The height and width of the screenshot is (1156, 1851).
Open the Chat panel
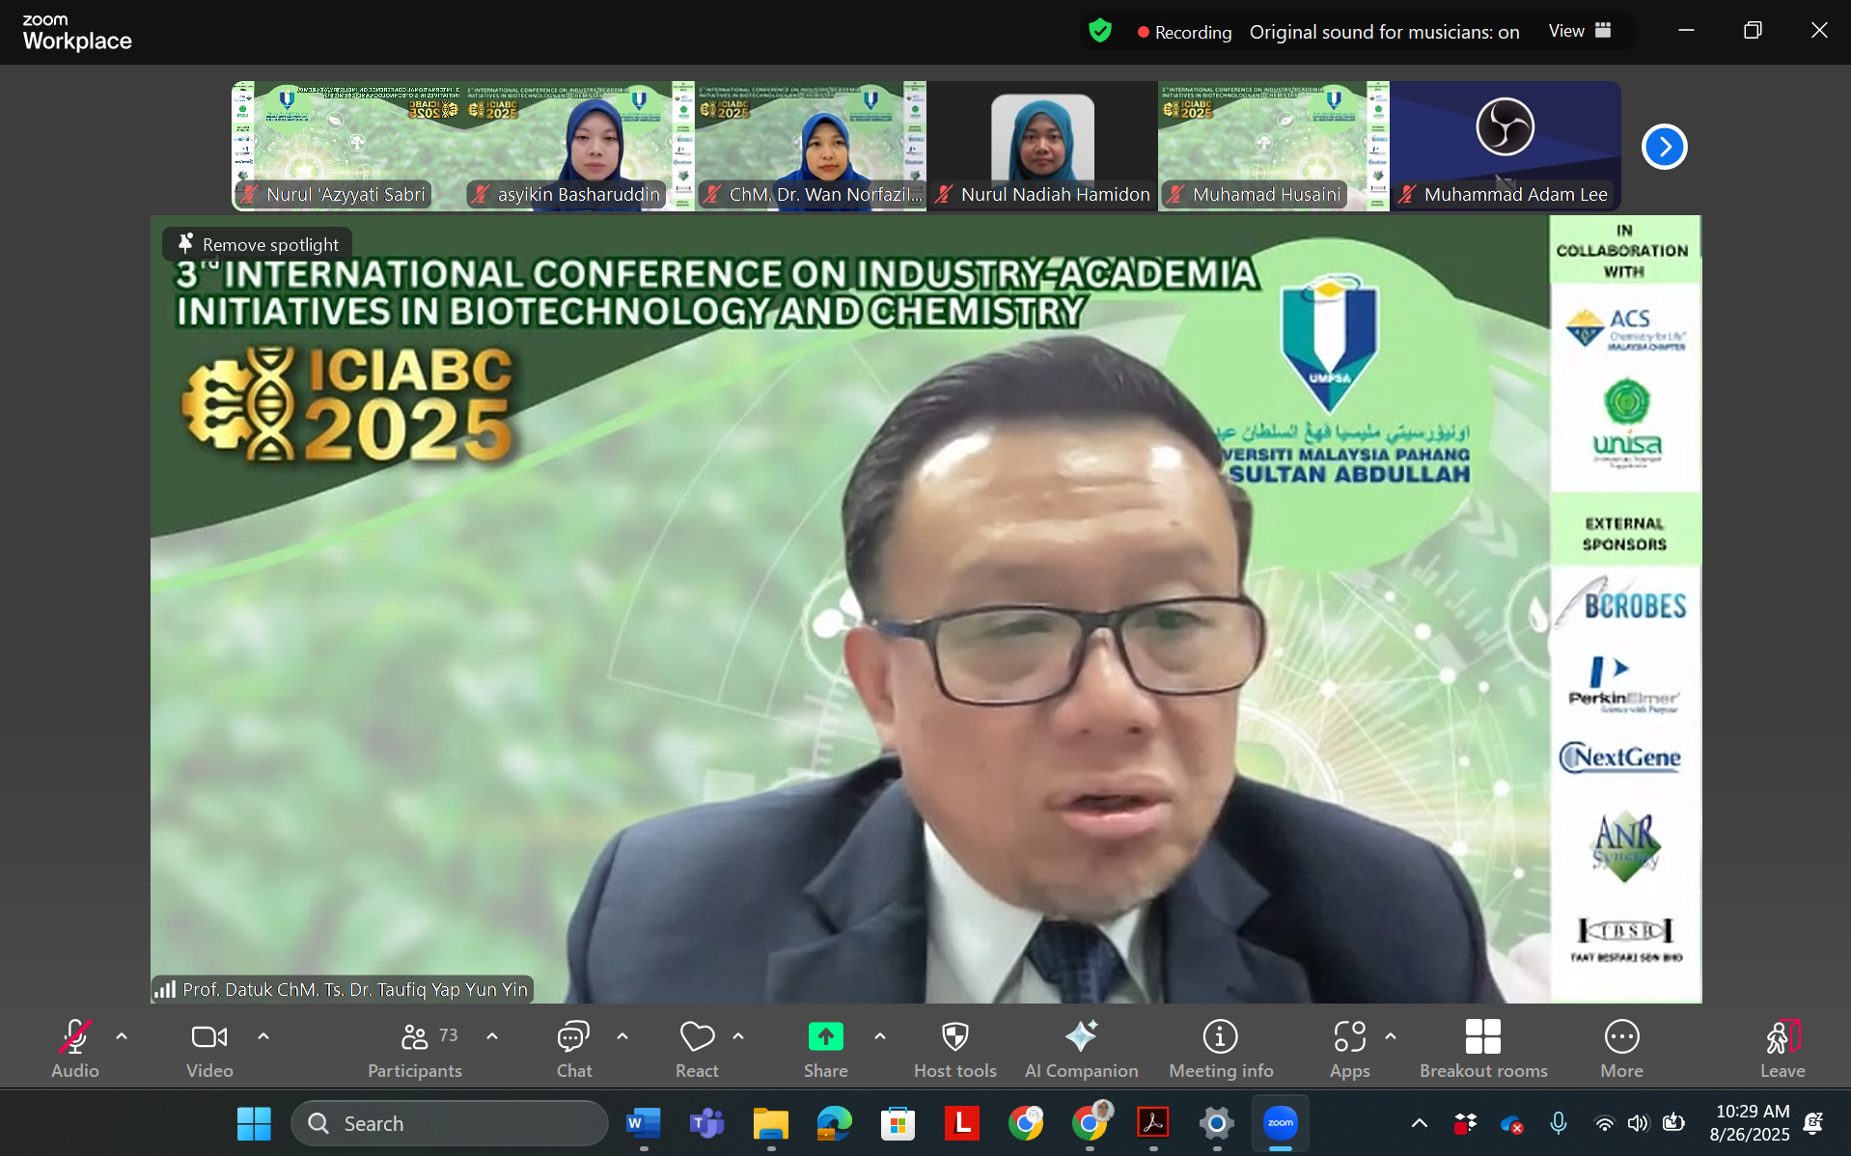click(x=573, y=1048)
